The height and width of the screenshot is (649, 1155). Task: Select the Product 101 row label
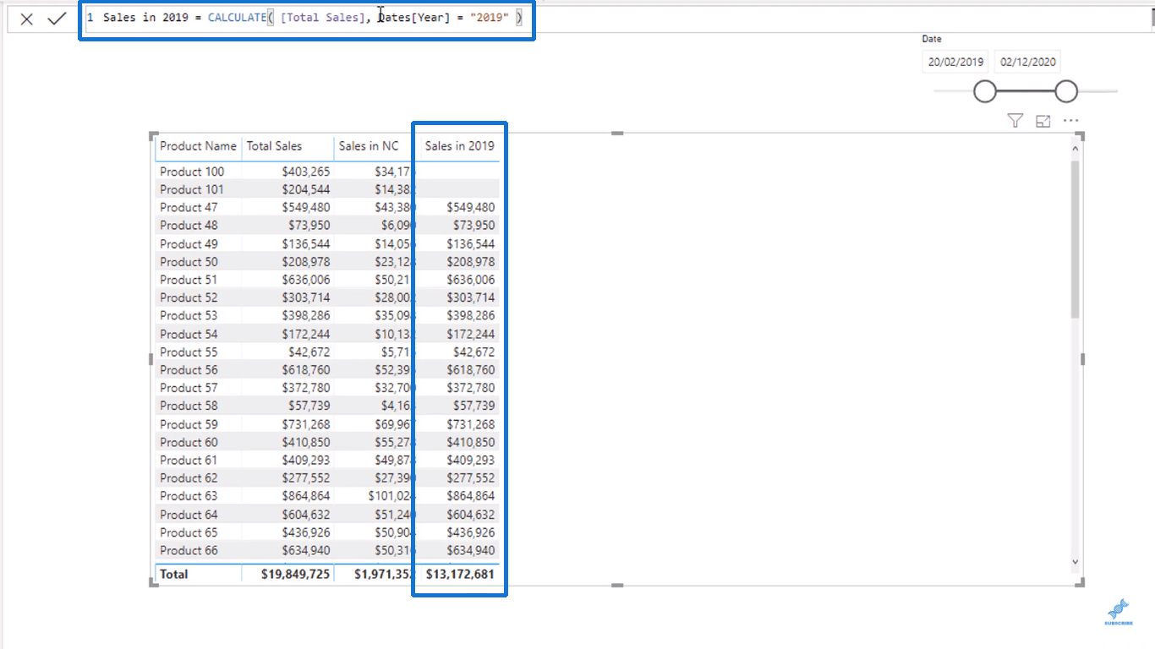click(x=192, y=189)
